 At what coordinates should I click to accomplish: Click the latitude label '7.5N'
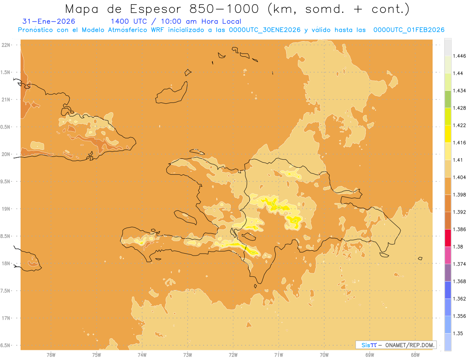5,291
